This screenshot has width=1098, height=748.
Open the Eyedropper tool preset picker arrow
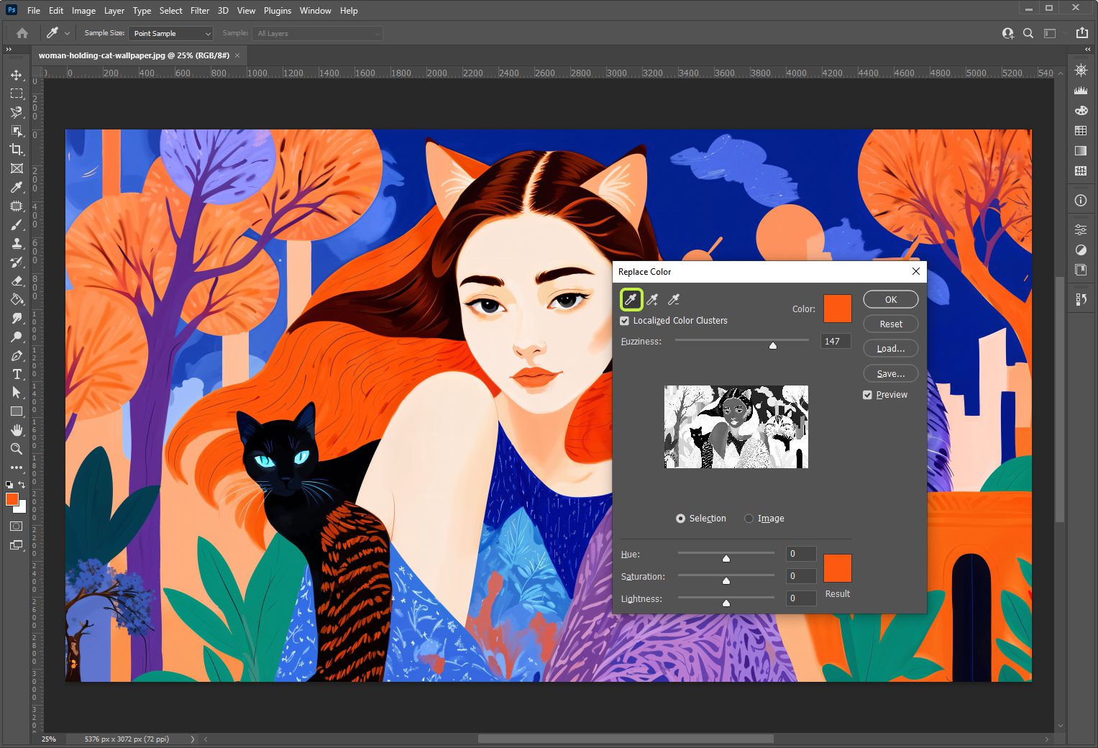(68, 33)
